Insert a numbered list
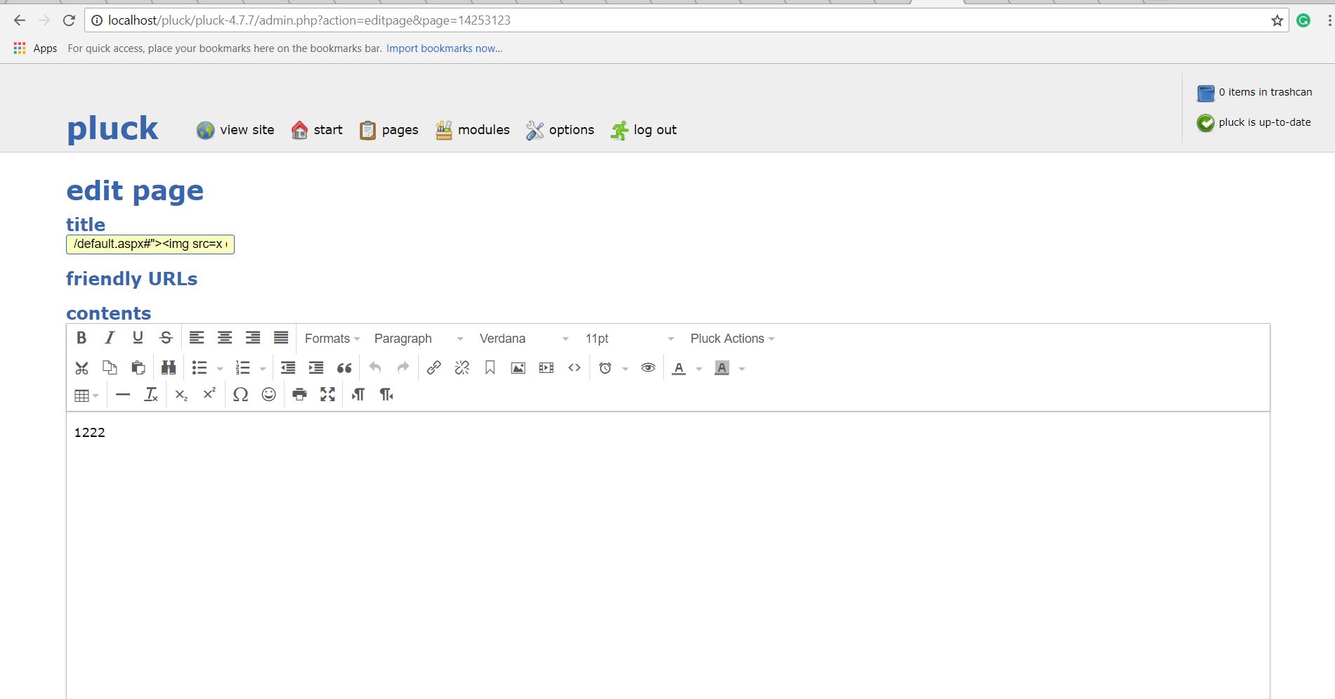The image size is (1335, 699). pyautogui.click(x=242, y=367)
